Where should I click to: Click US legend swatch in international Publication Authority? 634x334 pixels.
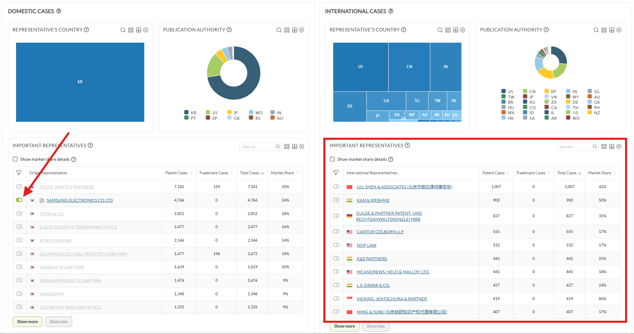pos(504,91)
